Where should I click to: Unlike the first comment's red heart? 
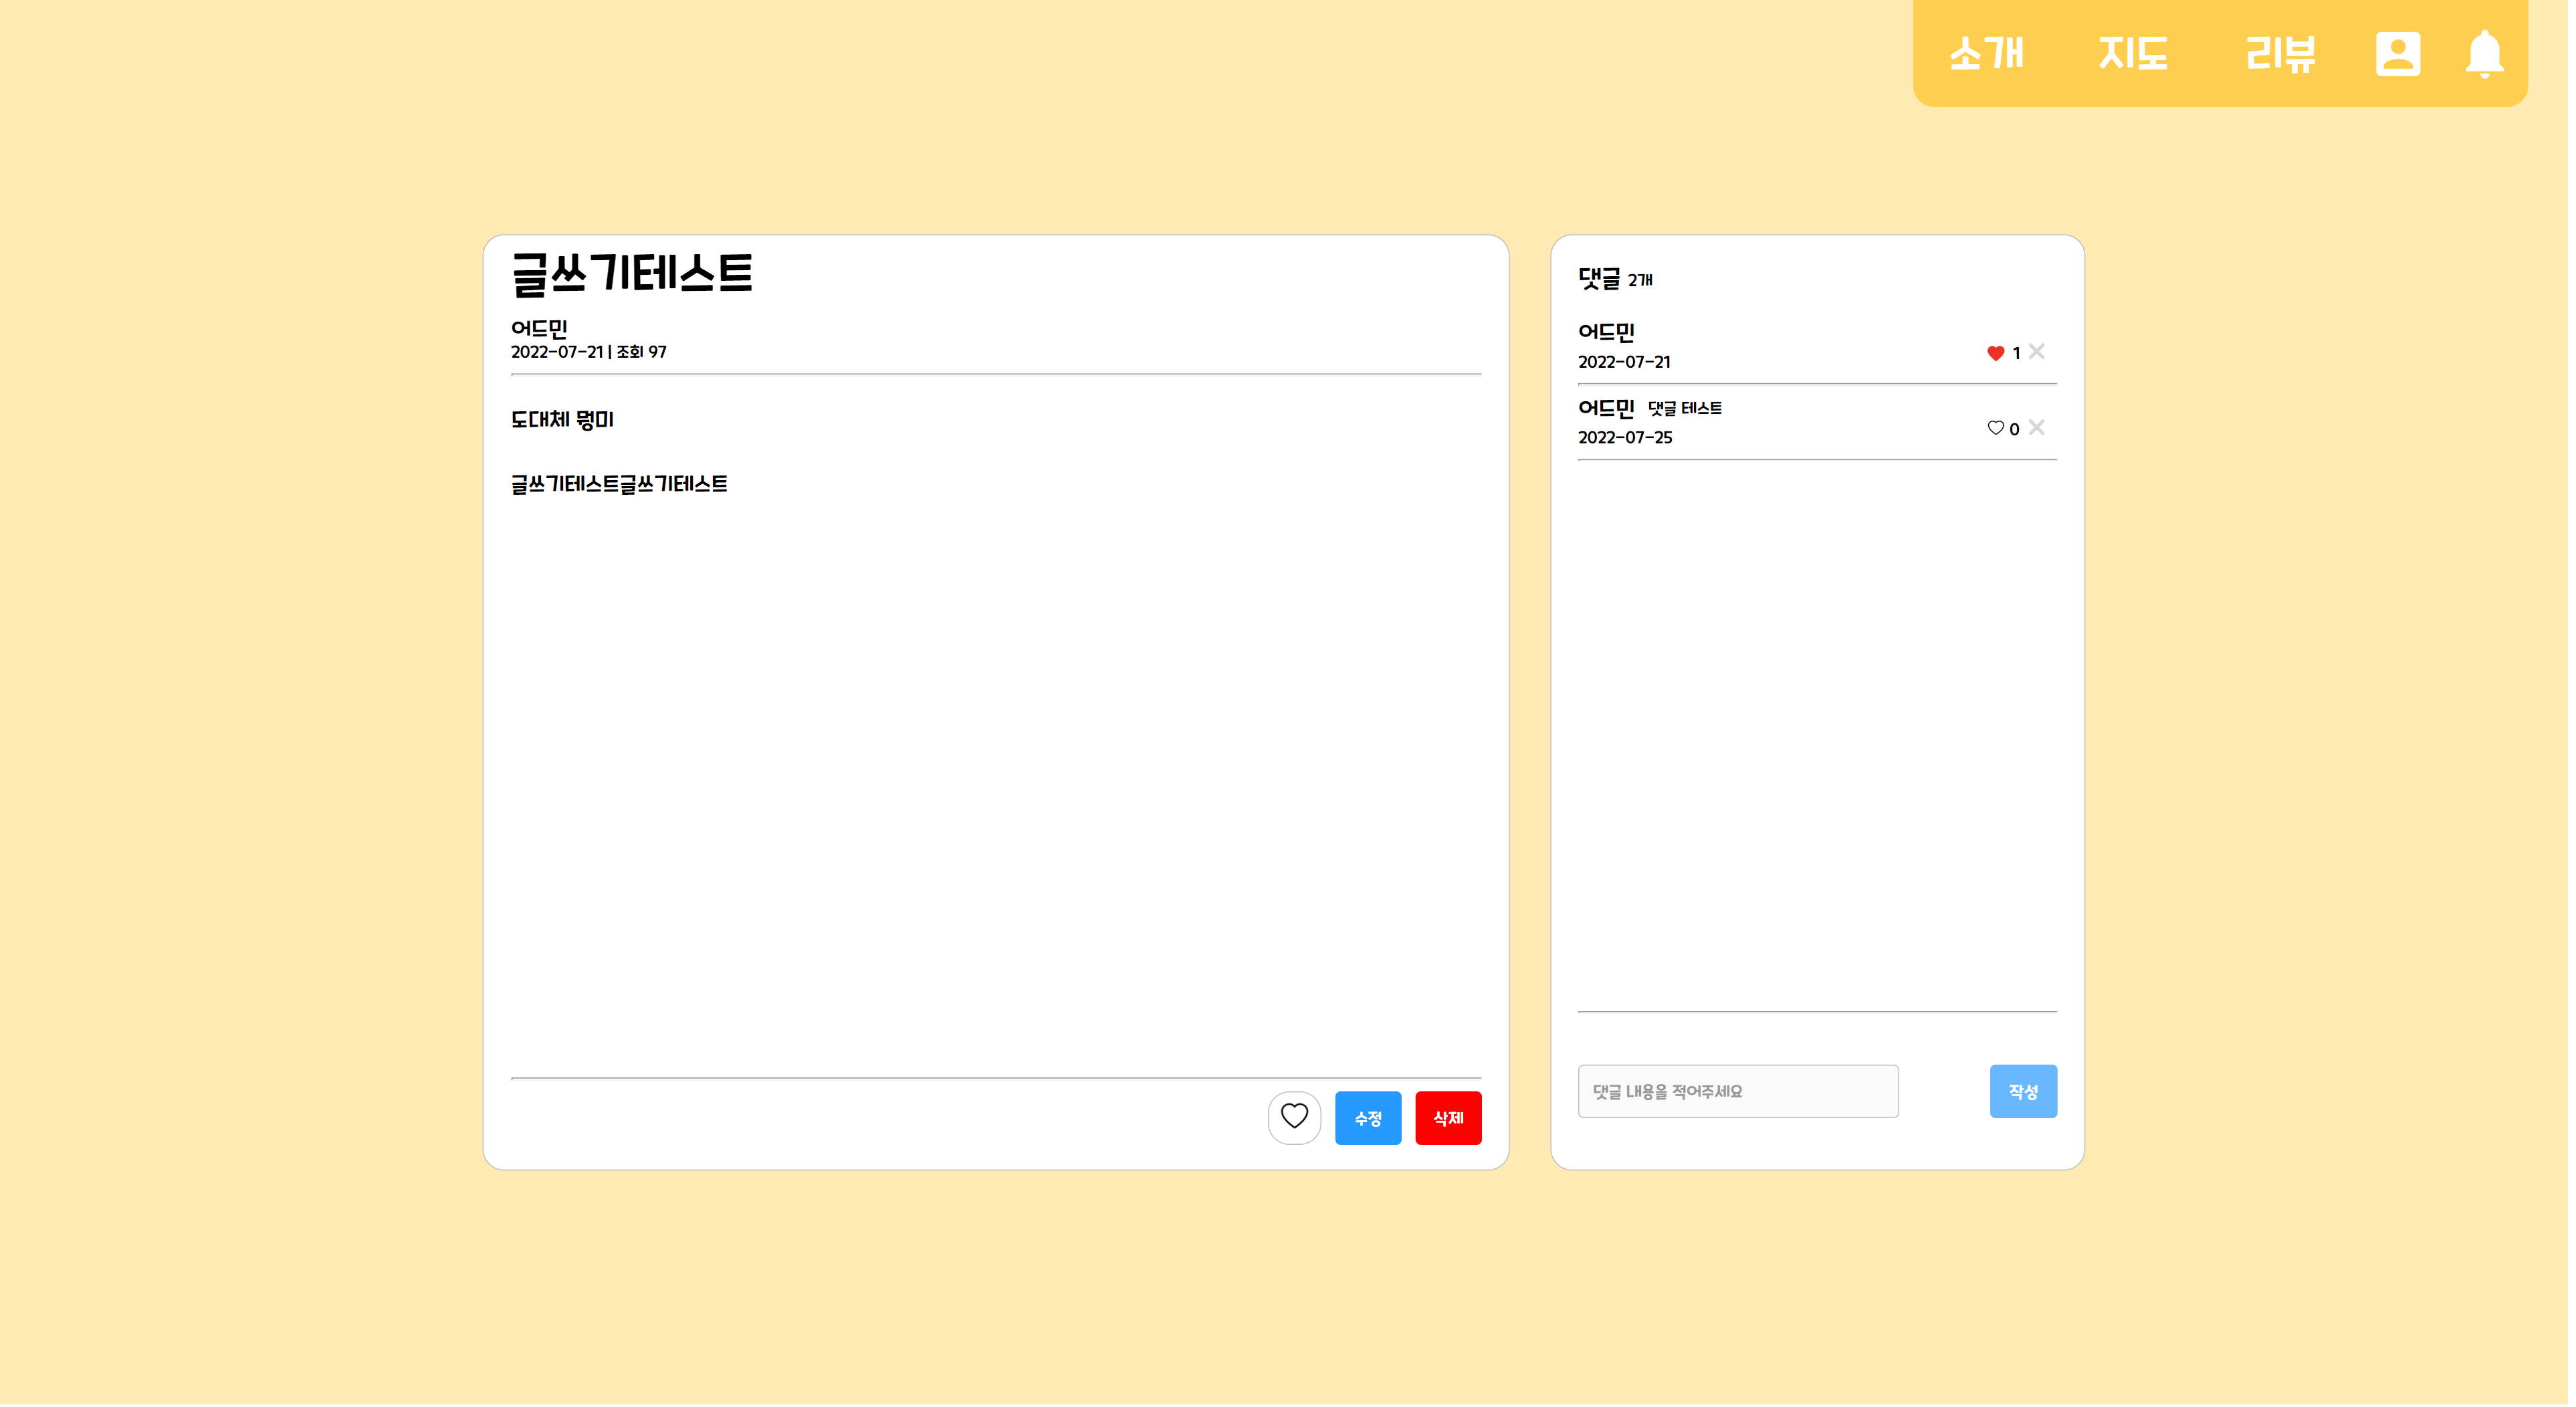(x=1995, y=353)
